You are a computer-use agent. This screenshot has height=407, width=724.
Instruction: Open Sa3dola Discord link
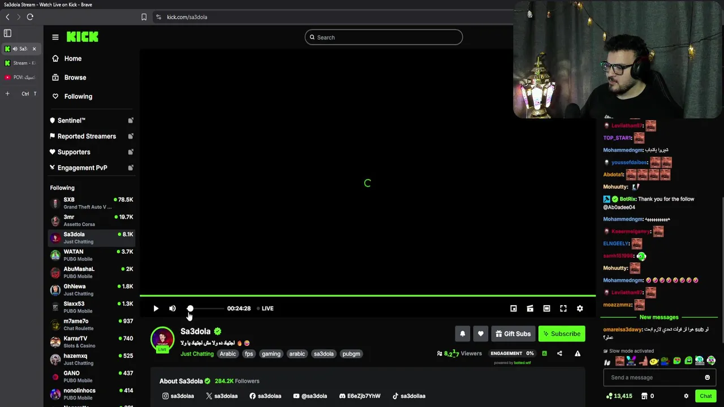click(360, 396)
